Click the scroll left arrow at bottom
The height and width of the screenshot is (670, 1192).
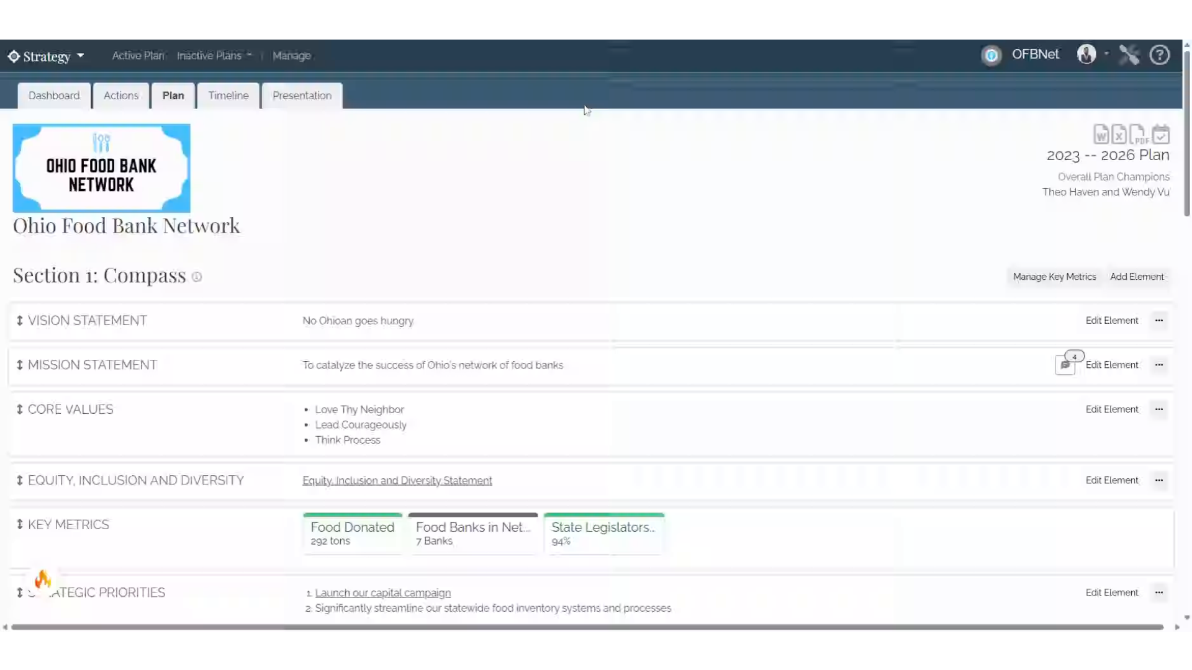(5, 627)
